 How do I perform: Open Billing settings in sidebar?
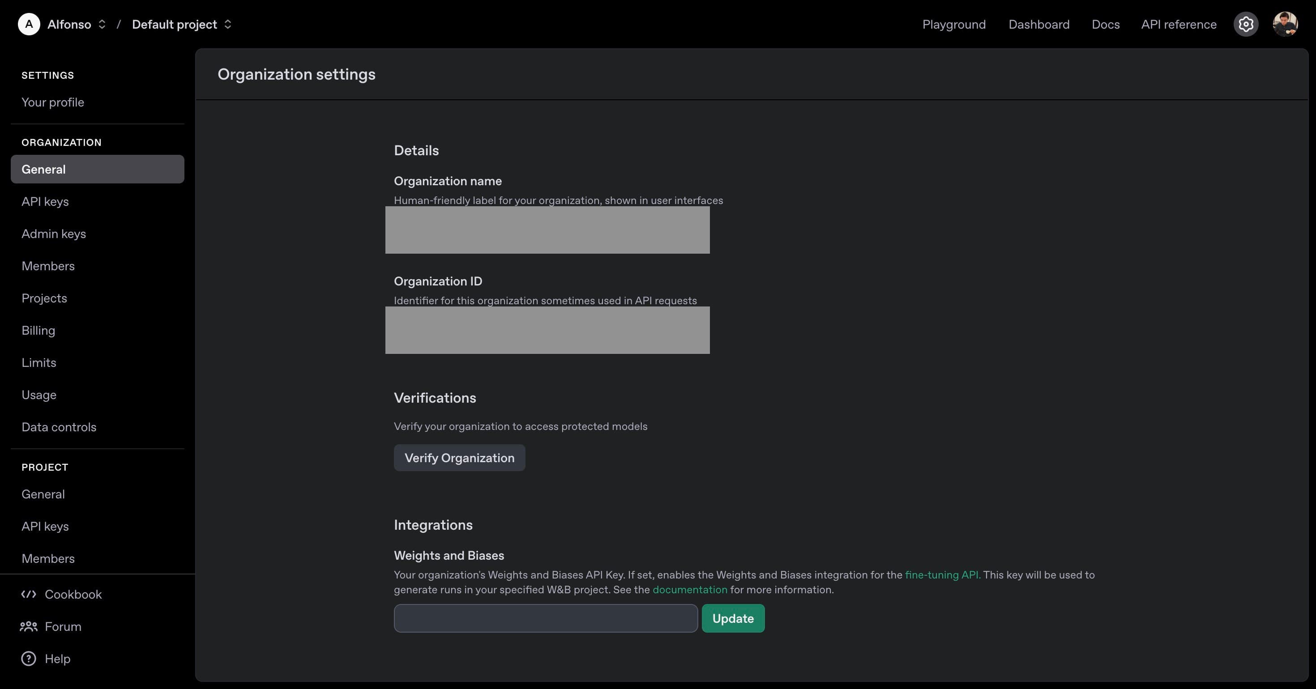(x=38, y=331)
